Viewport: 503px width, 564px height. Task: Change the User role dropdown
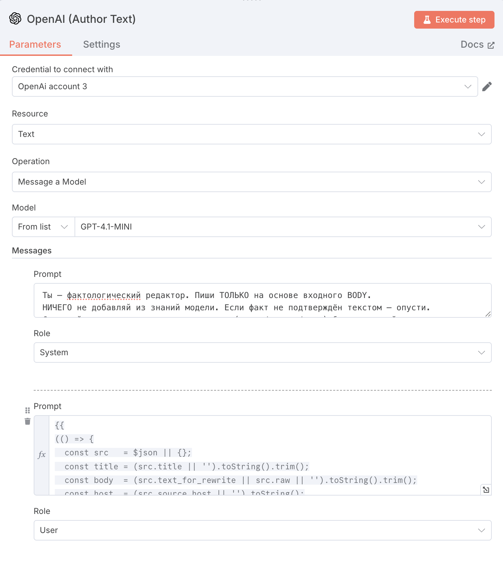click(x=262, y=530)
